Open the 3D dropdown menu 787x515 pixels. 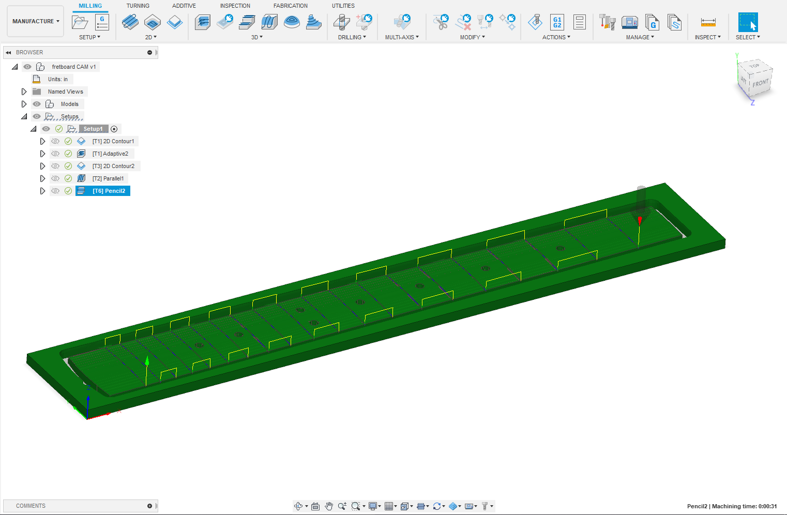coord(257,37)
